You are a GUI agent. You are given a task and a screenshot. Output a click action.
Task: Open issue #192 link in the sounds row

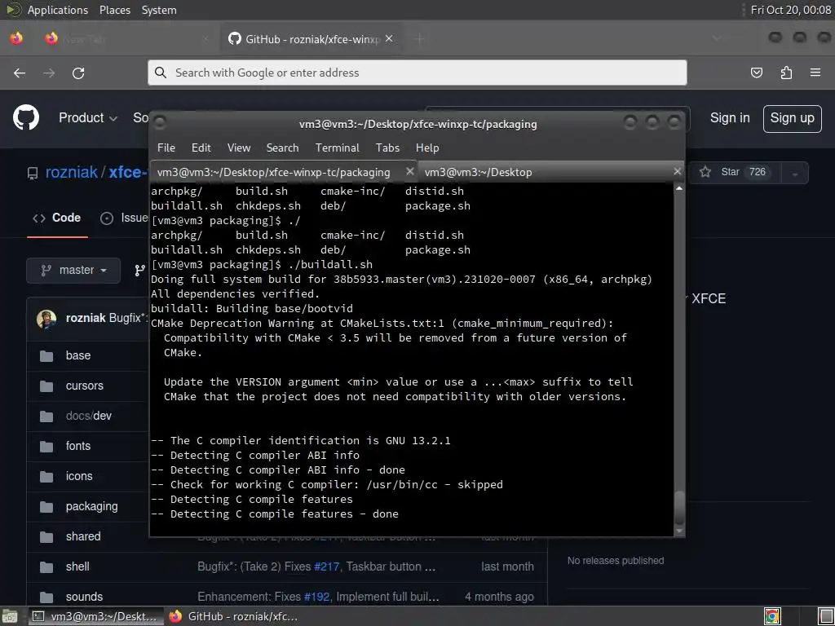317,597
